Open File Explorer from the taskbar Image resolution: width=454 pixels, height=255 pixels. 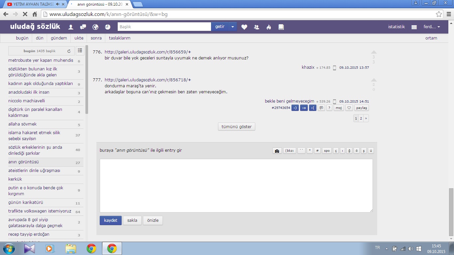tap(71, 248)
